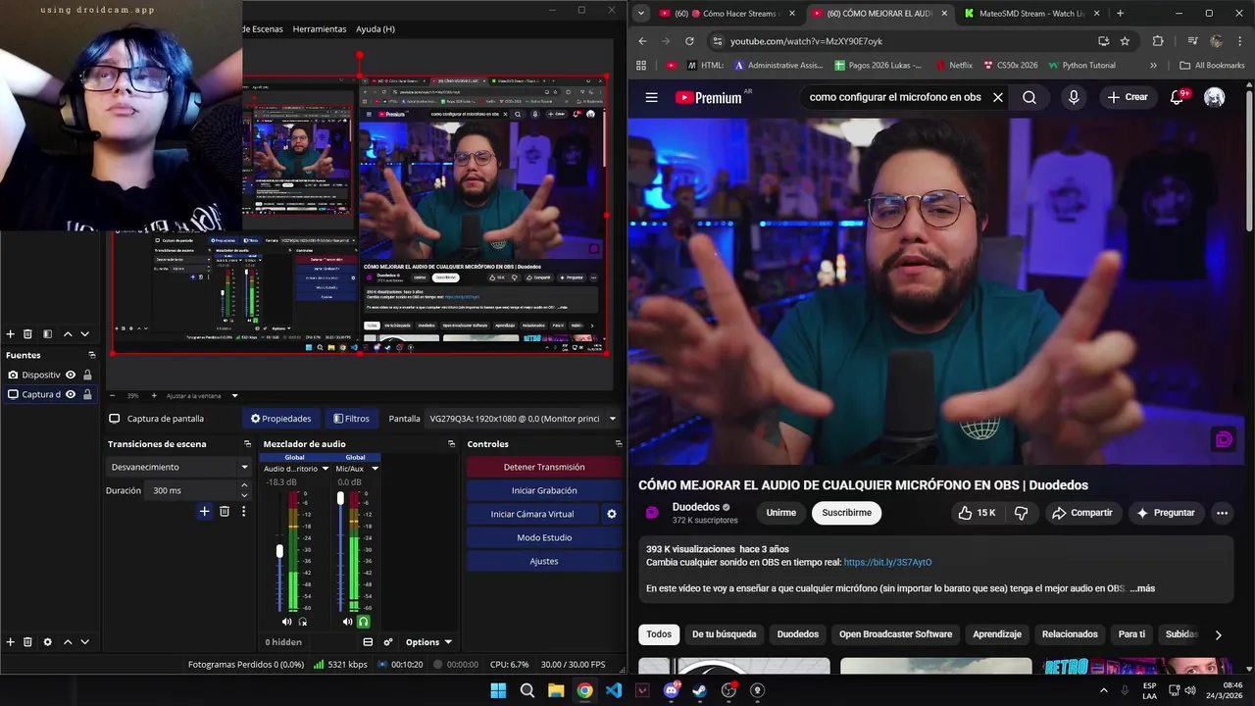
Task: Toggle visibility of Captura de pantalla source
Action: (71, 394)
